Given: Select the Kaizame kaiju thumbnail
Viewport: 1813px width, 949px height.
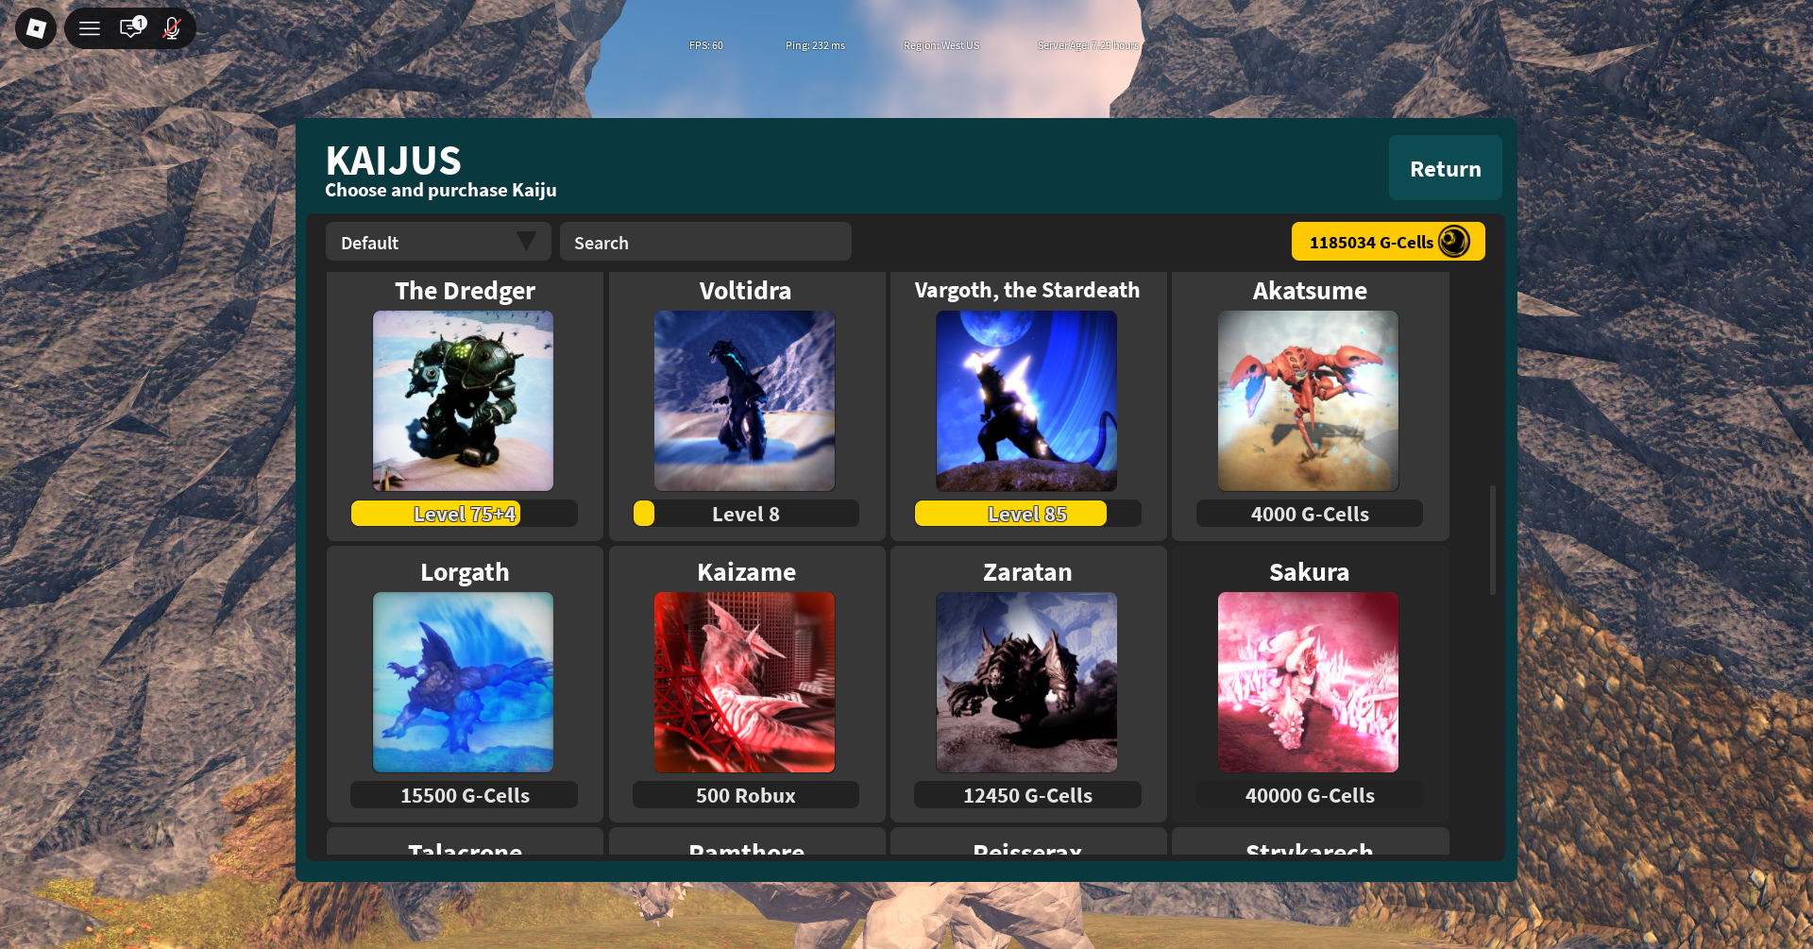Looking at the screenshot, I should point(745,683).
